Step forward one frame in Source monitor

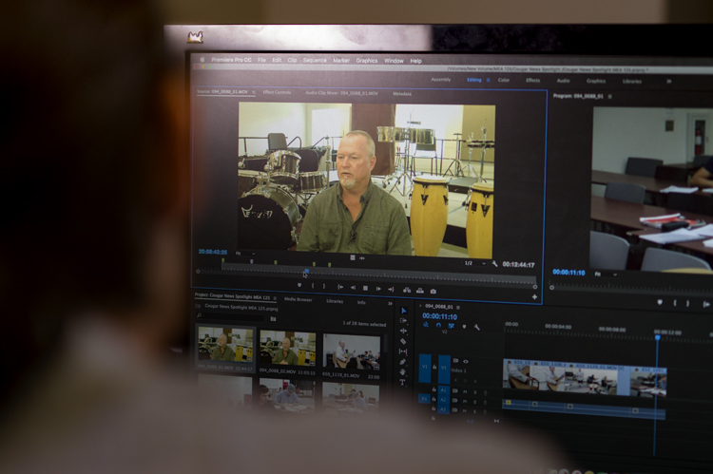pyautogui.click(x=378, y=289)
